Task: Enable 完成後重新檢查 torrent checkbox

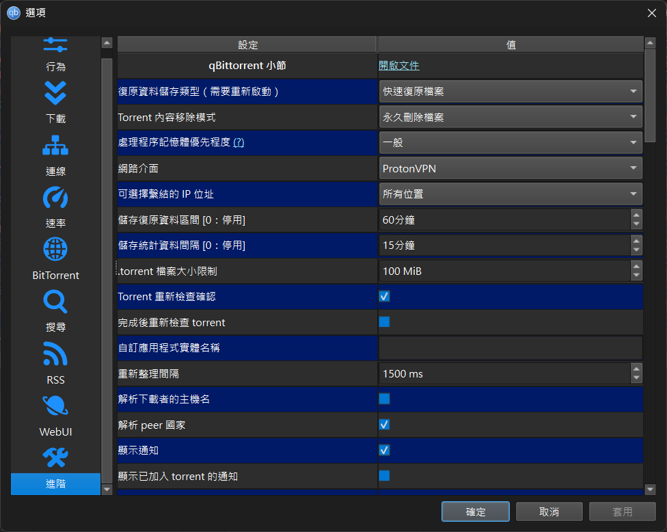Action: [x=384, y=322]
